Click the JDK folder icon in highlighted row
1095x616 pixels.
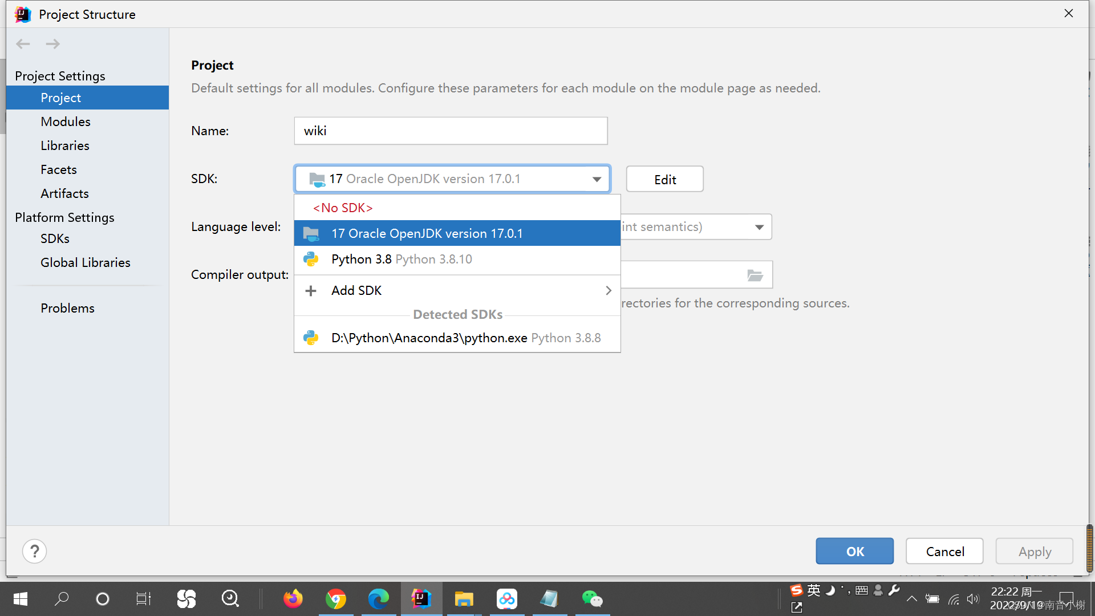coord(311,234)
